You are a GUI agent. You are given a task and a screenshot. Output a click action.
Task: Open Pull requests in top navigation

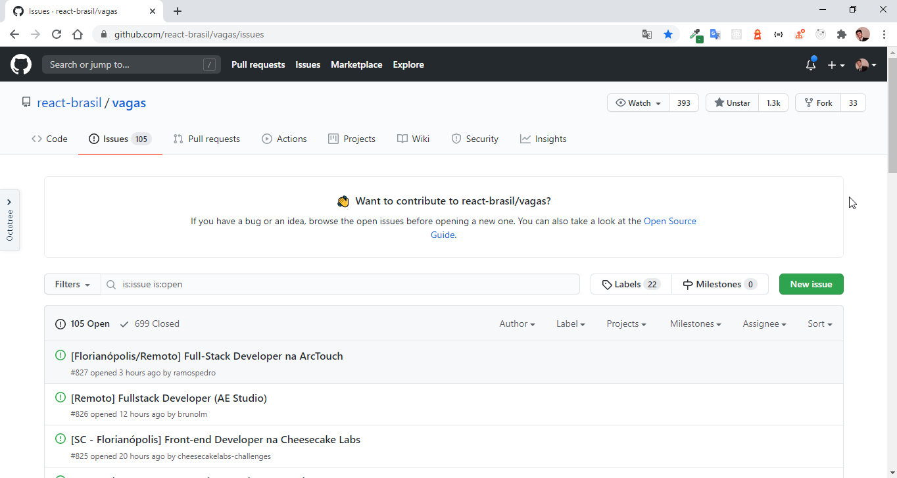(x=258, y=64)
